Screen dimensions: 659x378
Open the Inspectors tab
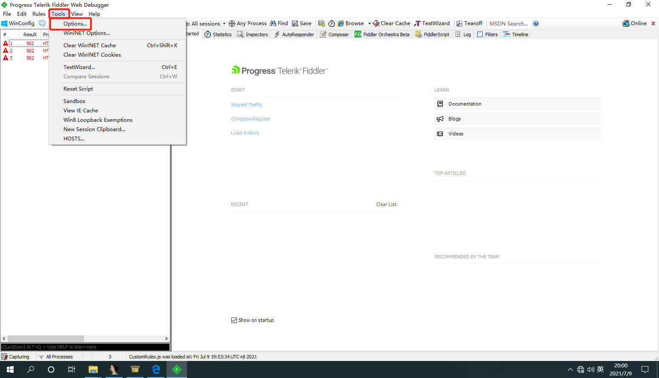coord(253,34)
